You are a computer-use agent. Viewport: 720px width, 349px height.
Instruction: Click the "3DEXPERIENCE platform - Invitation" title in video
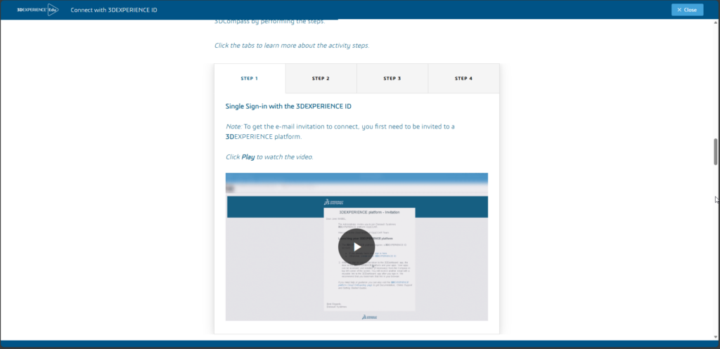click(369, 211)
